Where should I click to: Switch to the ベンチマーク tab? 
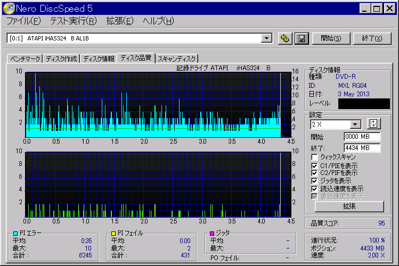(x=25, y=59)
